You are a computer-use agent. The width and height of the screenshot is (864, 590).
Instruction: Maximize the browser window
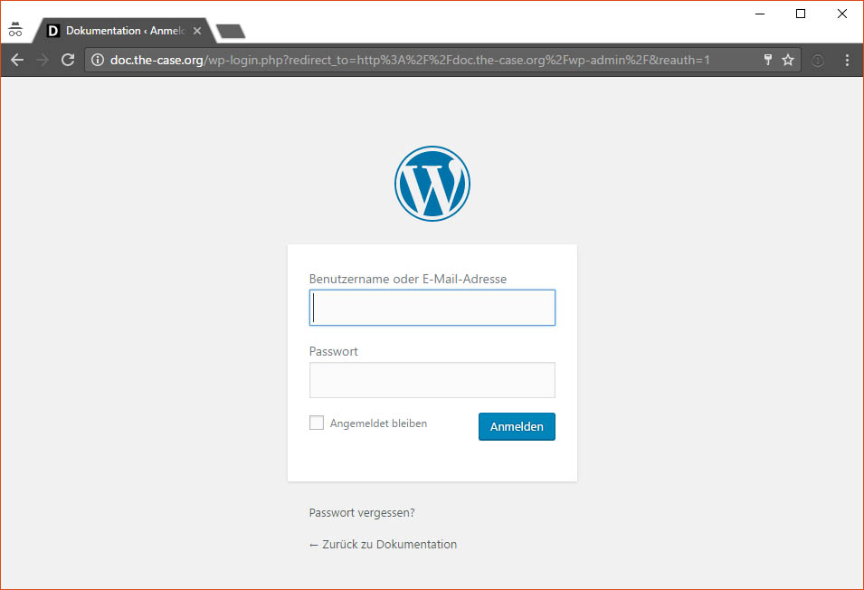tap(801, 14)
